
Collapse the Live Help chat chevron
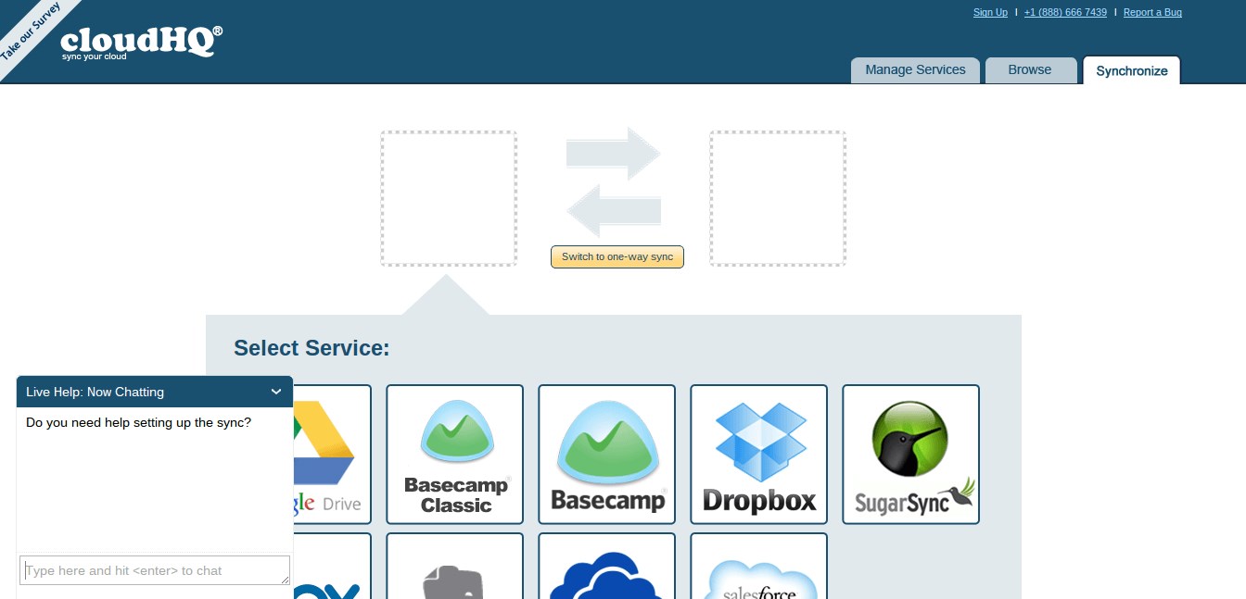coord(276,392)
